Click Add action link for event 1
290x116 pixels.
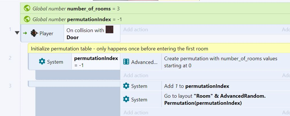[x=136, y=29]
